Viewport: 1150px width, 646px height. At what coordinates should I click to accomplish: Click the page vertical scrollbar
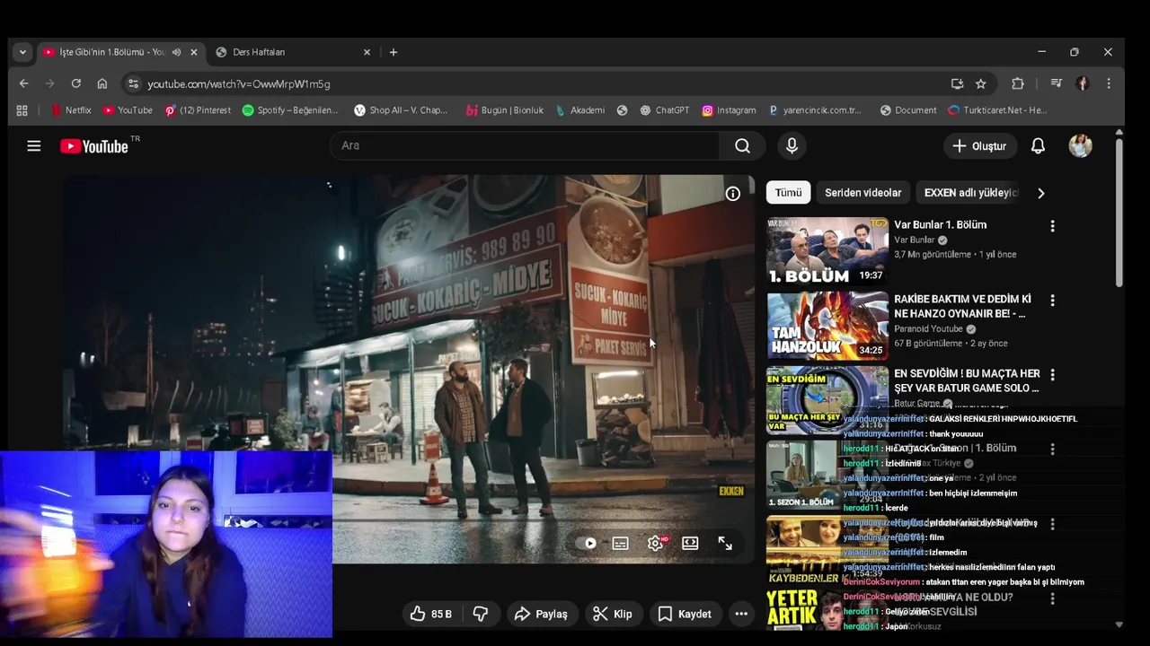click(x=1119, y=211)
